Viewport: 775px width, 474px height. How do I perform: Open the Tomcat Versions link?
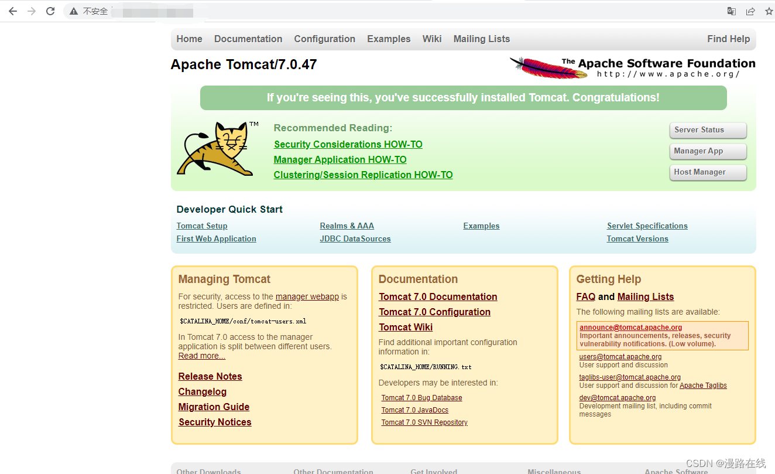click(x=637, y=238)
